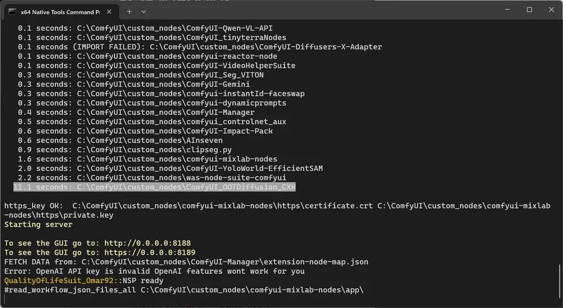This screenshot has height=308, width=563.
Task: Click the was-node-suite-comfyui line
Action: coord(152,177)
